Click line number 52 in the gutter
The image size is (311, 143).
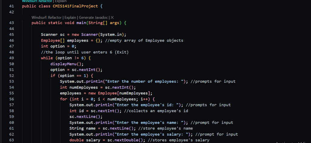12,75
